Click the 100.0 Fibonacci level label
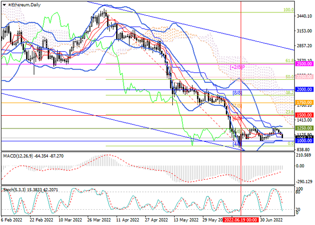The height and width of the screenshot is (225, 315). tap(289, 10)
